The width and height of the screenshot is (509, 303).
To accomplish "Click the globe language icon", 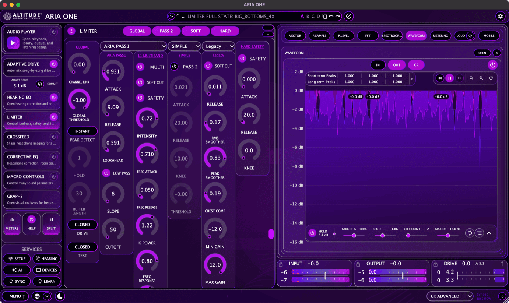I will pos(37,296).
